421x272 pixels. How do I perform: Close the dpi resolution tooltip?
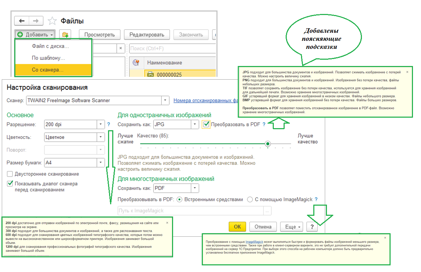pos(167,222)
